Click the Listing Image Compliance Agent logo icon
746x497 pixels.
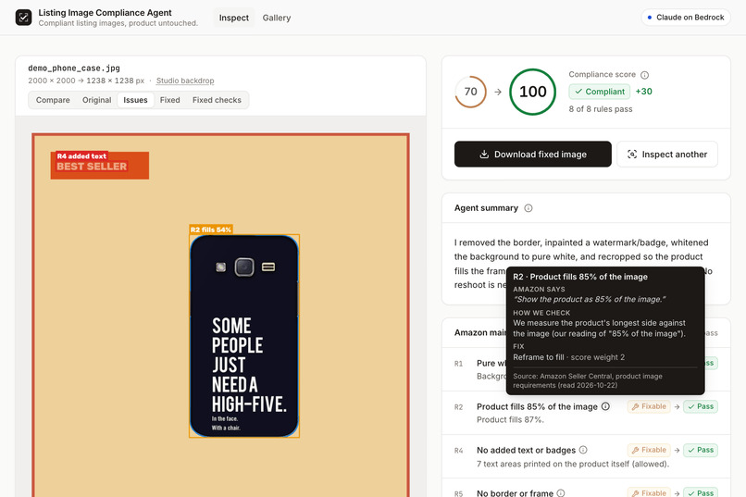coord(23,18)
